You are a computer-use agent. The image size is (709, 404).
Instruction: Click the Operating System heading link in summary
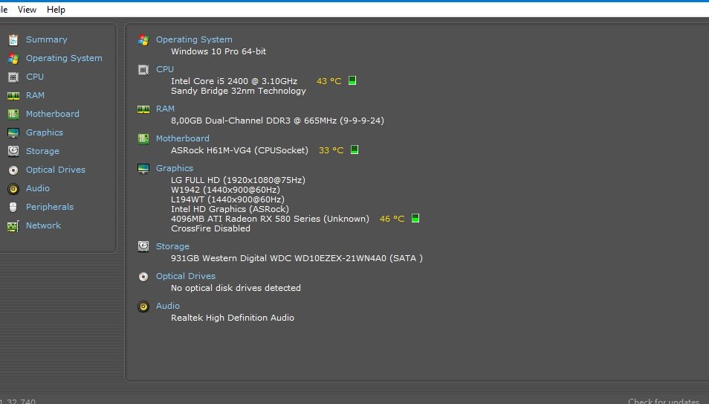click(194, 39)
